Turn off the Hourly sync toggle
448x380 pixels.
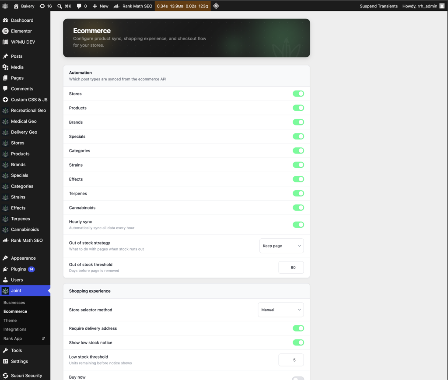click(x=298, y=225)
